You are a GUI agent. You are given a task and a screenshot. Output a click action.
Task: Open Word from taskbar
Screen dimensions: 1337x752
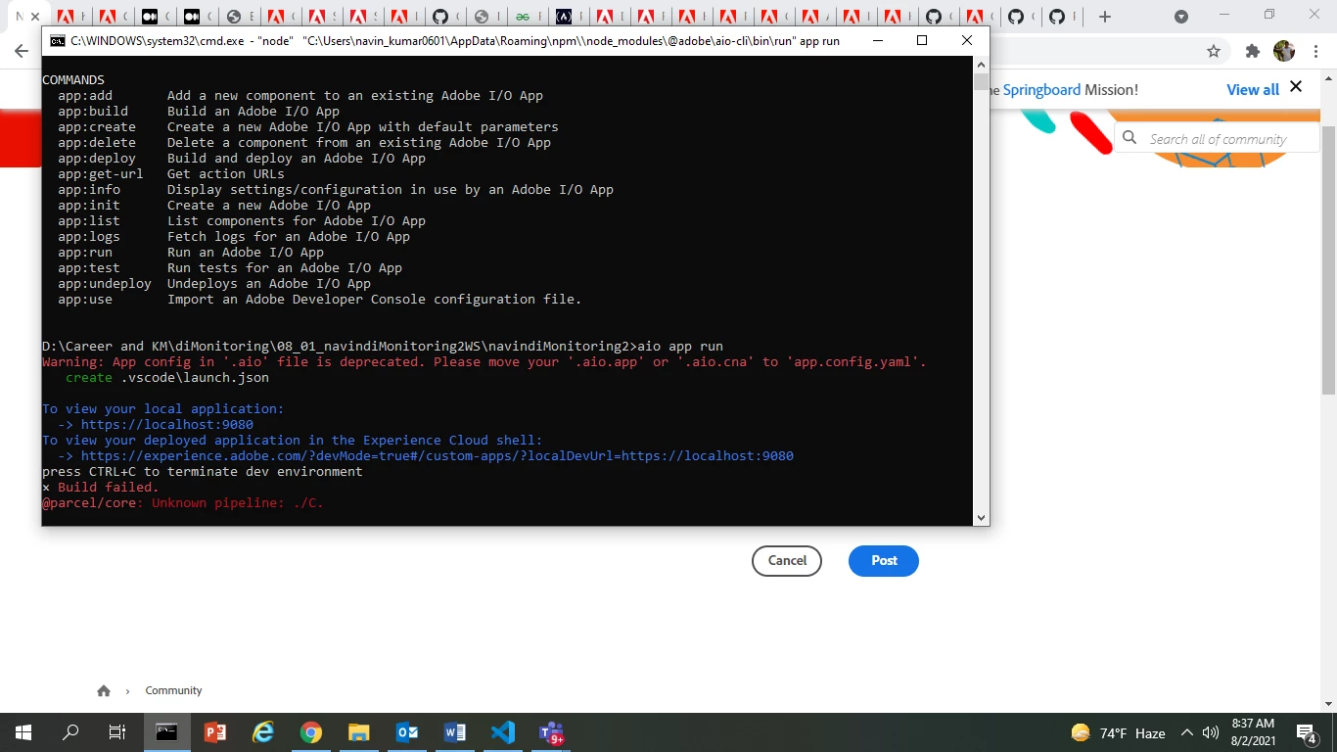click(455, 732)
